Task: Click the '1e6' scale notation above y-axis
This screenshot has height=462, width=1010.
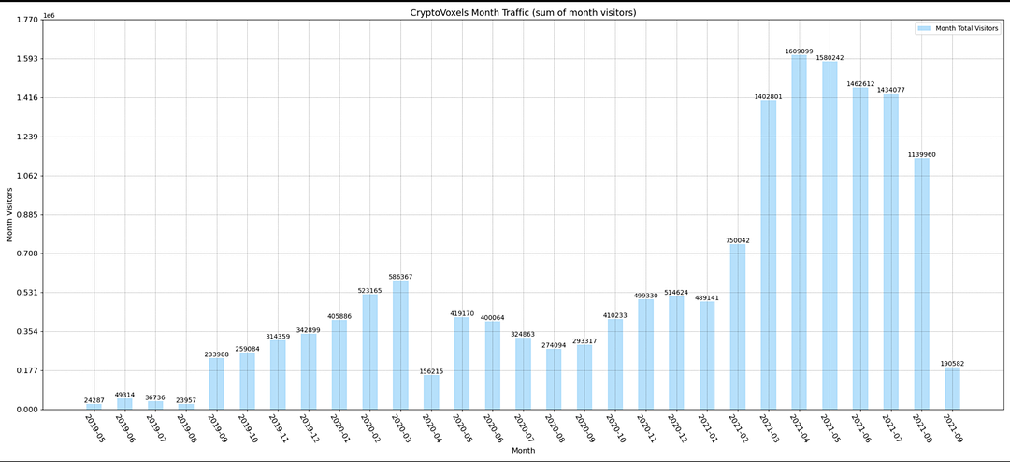Action: tap(49, 16)
